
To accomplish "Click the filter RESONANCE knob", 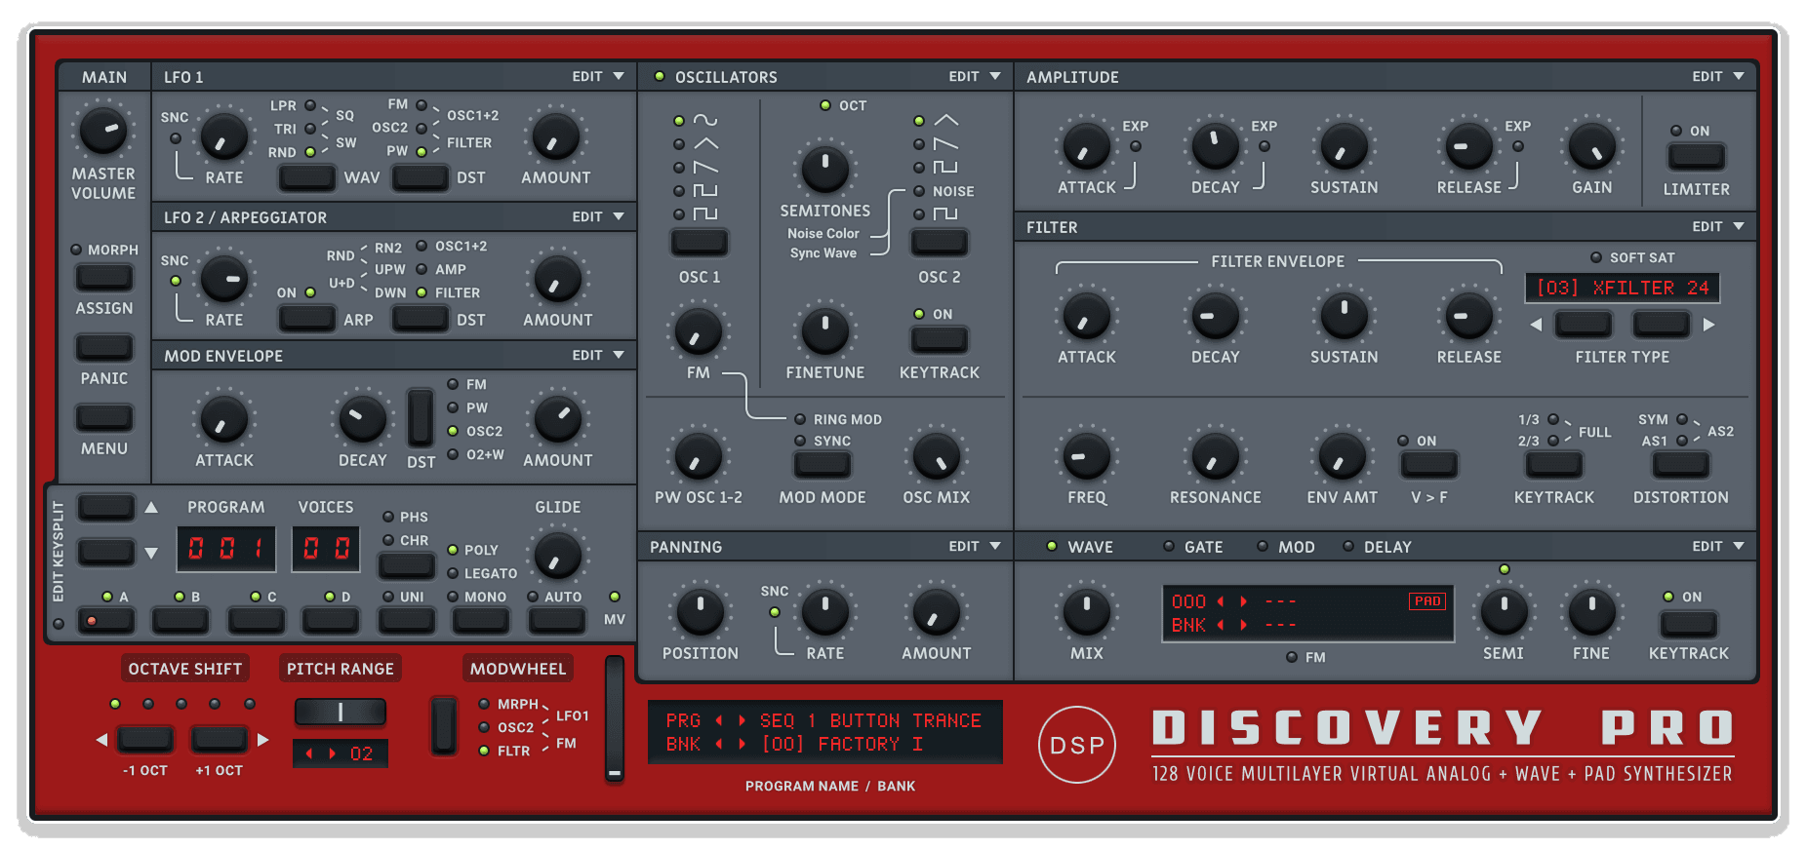I will pos(1216,456).
